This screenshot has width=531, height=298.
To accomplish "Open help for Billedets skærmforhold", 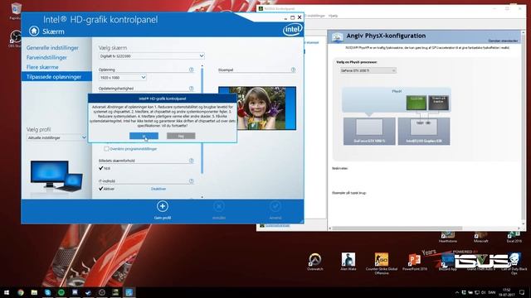I will 192,161.
